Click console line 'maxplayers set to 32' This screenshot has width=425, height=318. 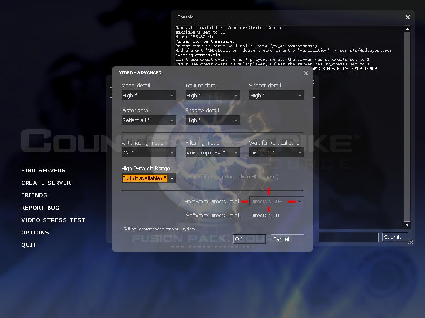pyautogui.click(x=200, y=32)
